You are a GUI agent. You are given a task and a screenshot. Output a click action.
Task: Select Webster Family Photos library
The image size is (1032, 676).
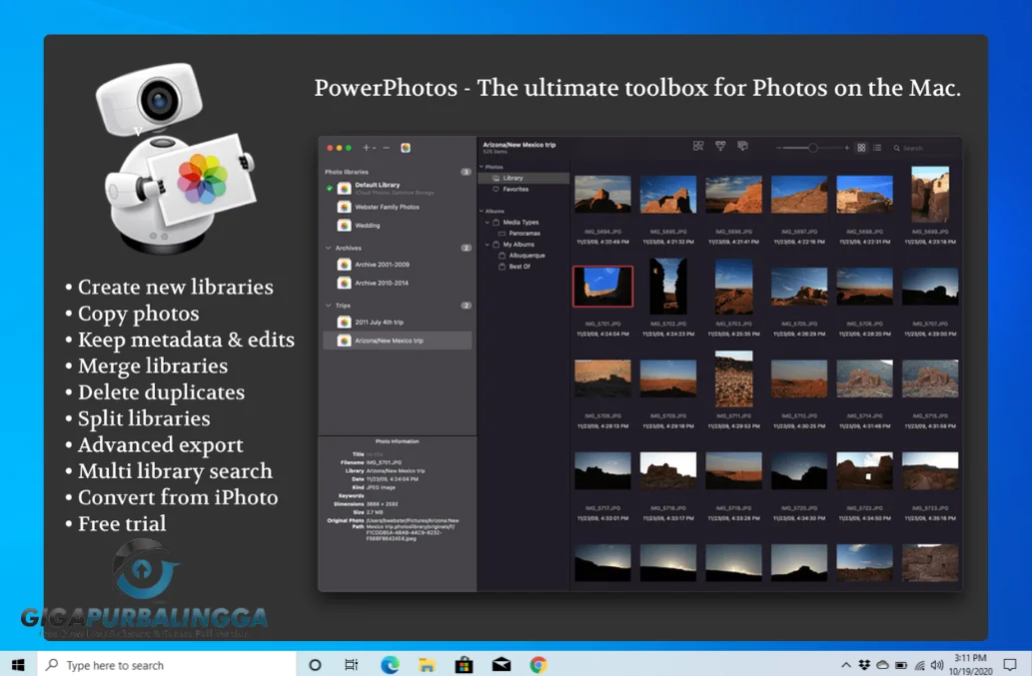398,207
